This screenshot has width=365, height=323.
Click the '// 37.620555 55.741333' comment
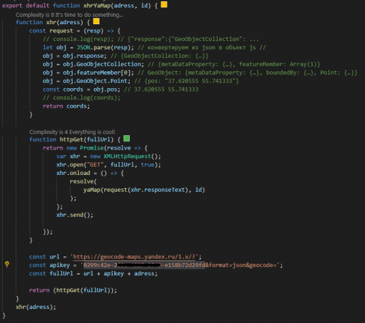click(x=161, y=89)
